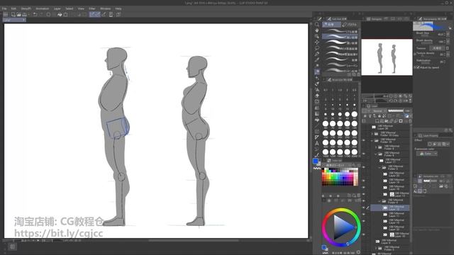This screenshot has width=454, height=255.
Task: Select the Zoom magnifier tool
Action: [x=317, y=24]
